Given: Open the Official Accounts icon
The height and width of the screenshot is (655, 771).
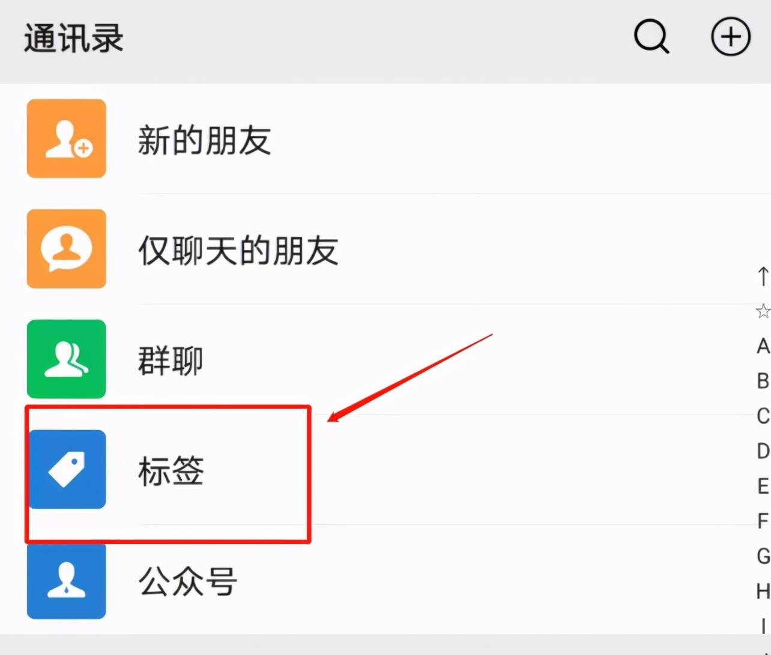Looking at the screenshot, I should point(66,580).
